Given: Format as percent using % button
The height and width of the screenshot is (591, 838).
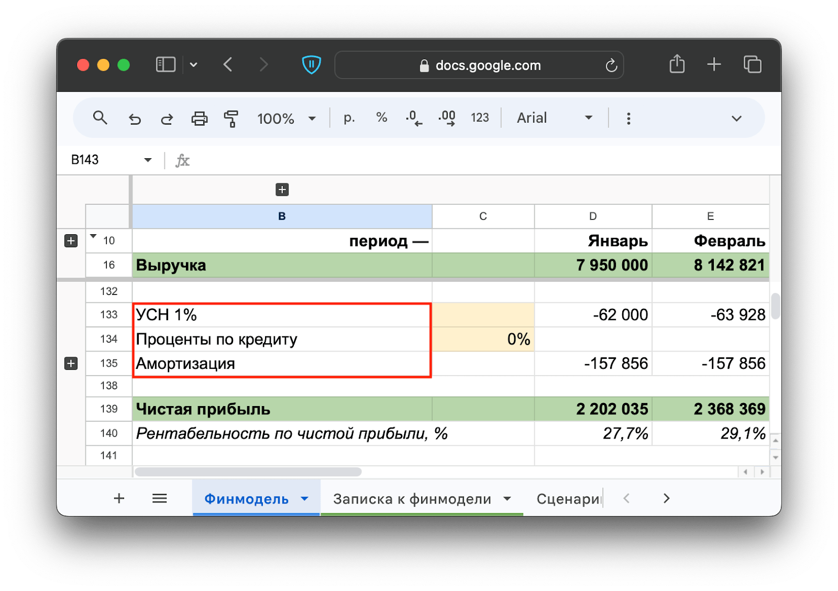Looking at the screenshot, I should click(x=381, y=118).
